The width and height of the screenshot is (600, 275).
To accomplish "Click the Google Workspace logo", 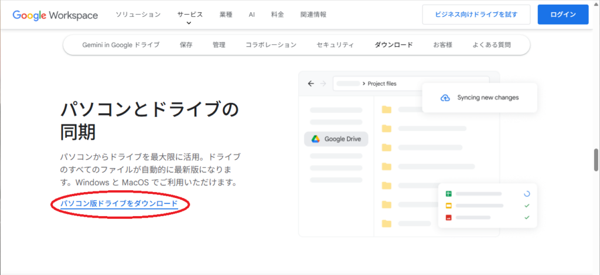I will pos(55,15).
